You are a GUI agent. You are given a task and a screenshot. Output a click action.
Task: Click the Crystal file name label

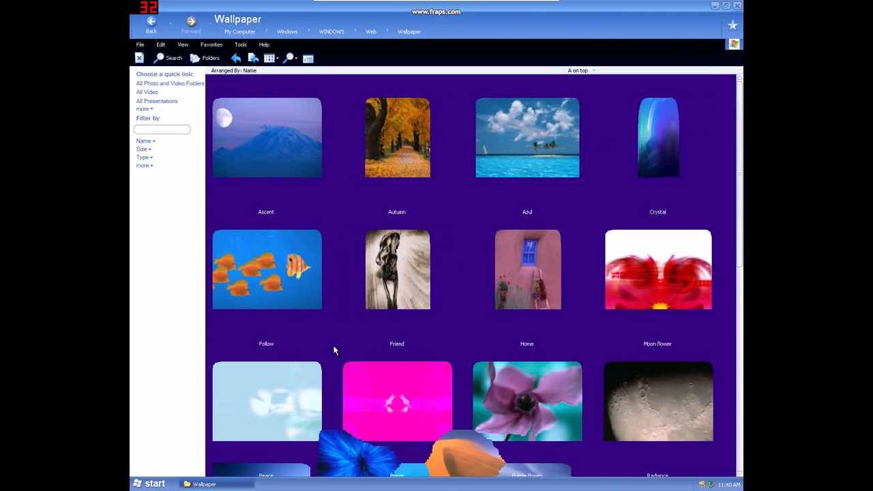(657, 212)
